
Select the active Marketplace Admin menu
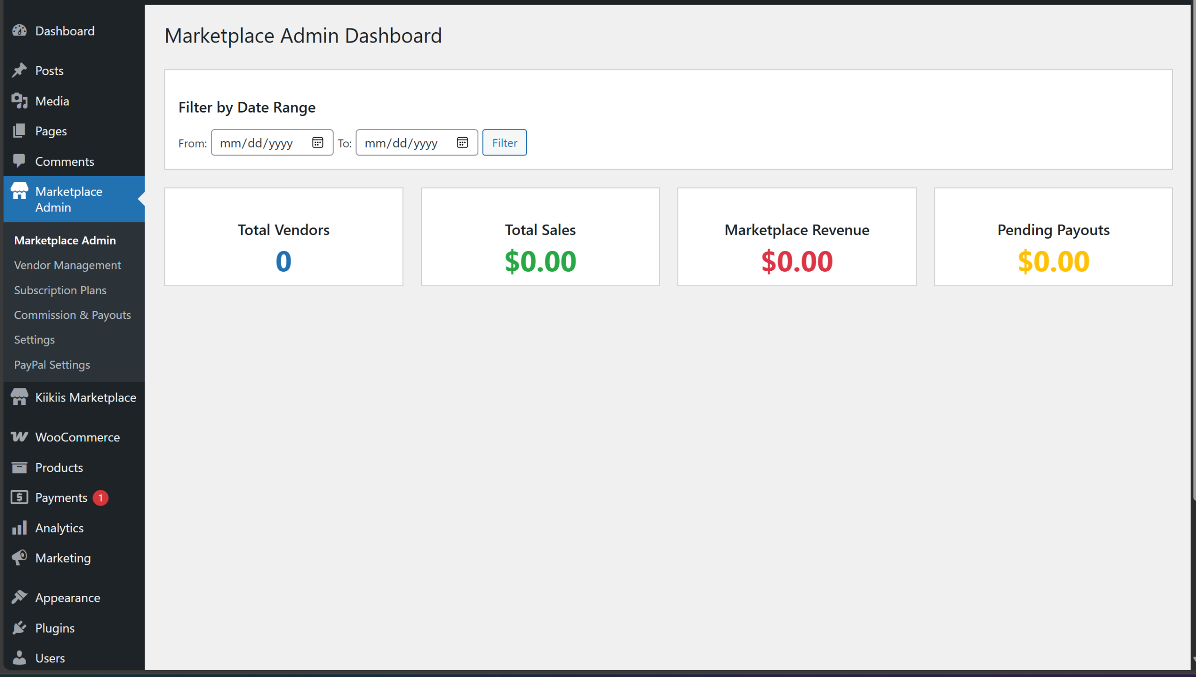click(x=74, y=199)
